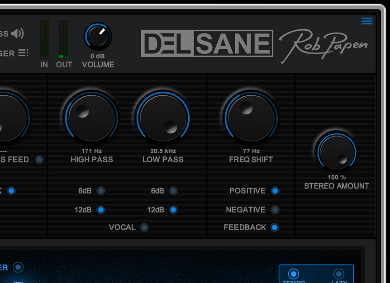This screenshot has width=390, height=283.
Task: Click the bypass speaker icon
Action: pyautogui.click(x=17, y=33)
